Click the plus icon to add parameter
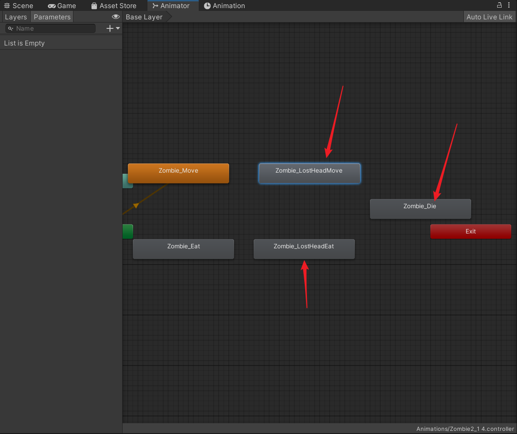This screenshot has width=517, height=434. [110, 28]
